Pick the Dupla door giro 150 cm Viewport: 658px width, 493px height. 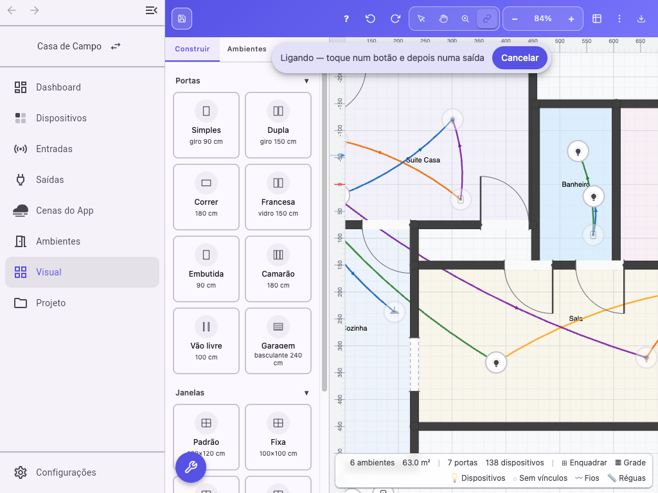coord(278,125)
